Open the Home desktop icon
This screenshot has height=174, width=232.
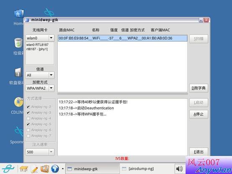click(x=19, y=14)
